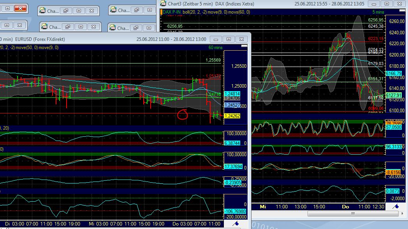
Task: Maximize the Chart3 DAX window
Action: [387, 4]
